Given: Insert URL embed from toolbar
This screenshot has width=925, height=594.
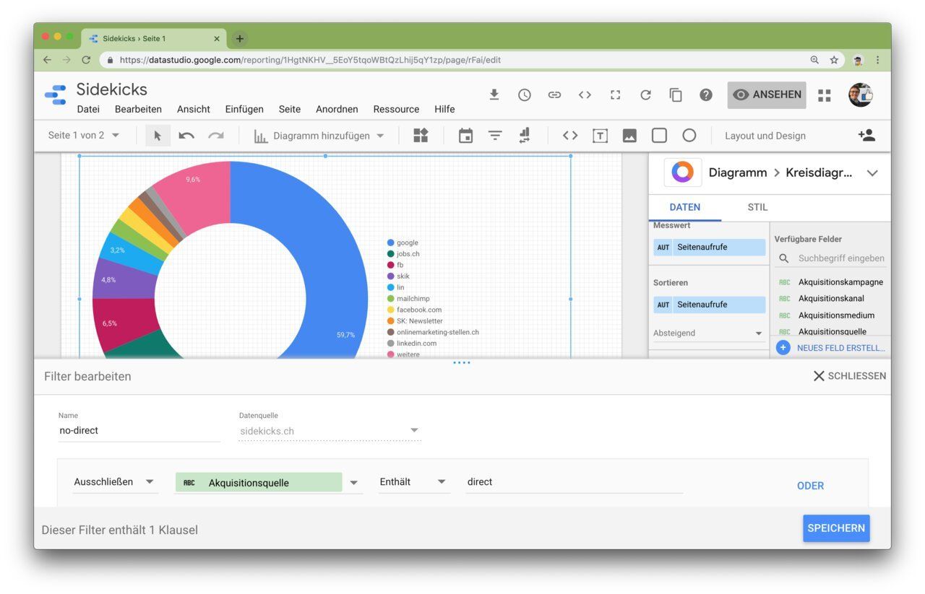Looking at the screenshot, I should (x=570, y=136).
